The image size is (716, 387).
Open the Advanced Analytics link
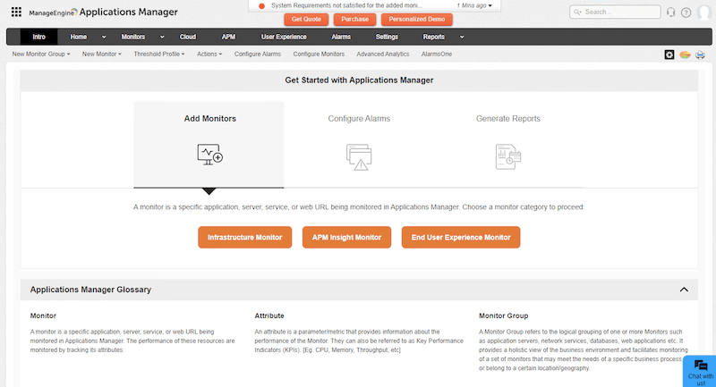(x=383, y=54)
